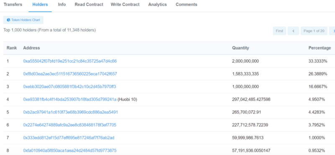The width and height of the screenshot is (335, 155).
Task: Click the pie chart icon on Token Holders Chart
Action: tap(8, 20)
